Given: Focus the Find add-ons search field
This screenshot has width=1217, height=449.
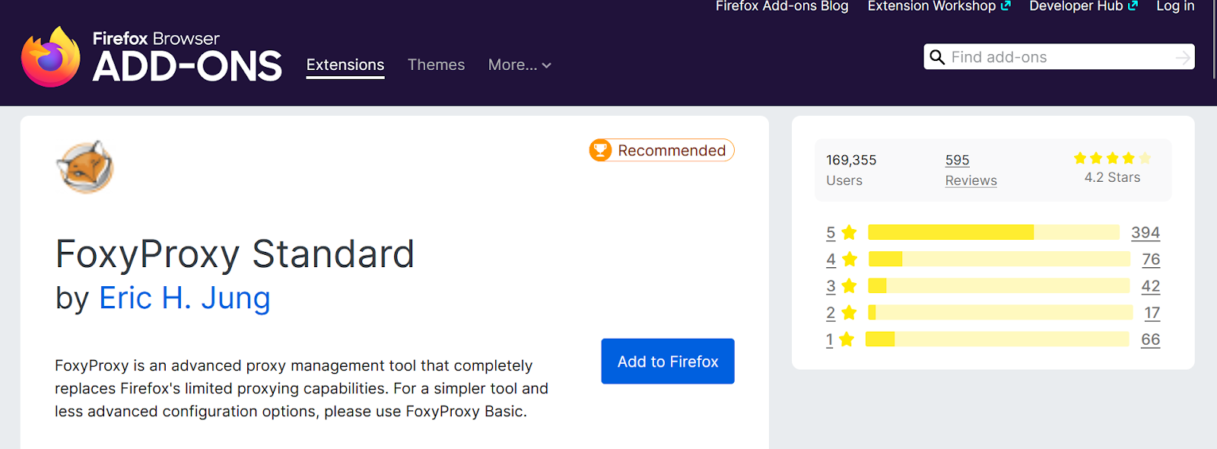Looking at the screenshot, I should coord(1059,57).
